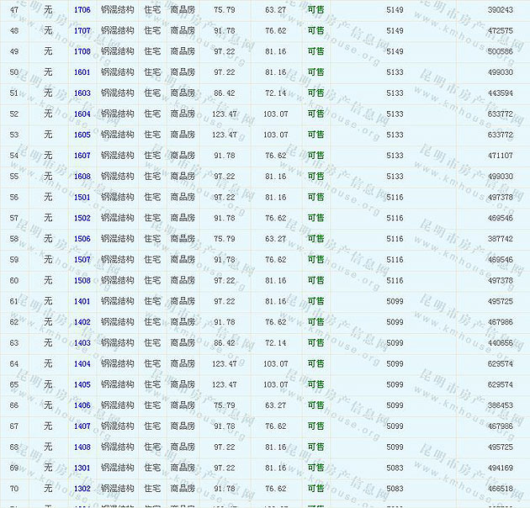This screenshot has height=508, width=530.
Task: Select total price cell 390243
Action: click(501, 9)
